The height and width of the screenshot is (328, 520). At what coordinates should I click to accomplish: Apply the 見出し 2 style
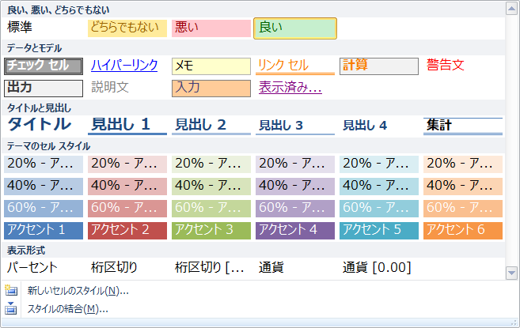211,126
